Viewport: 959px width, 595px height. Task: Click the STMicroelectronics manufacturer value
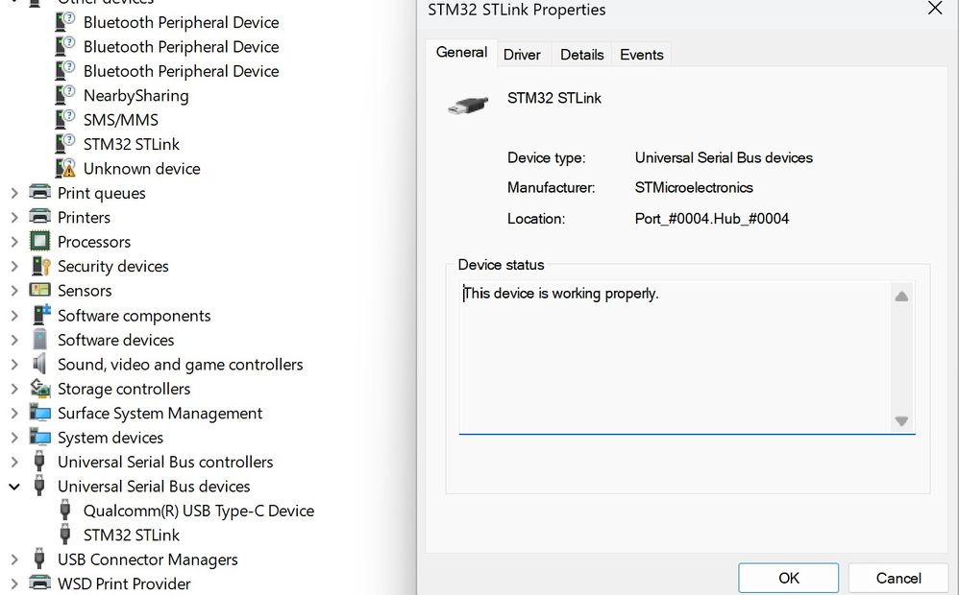coord(694,187)
